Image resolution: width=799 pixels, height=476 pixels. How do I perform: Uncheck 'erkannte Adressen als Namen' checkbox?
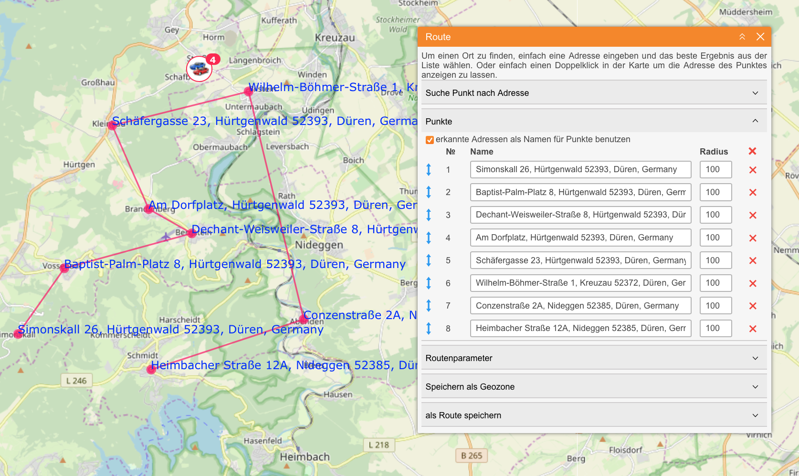(x=430, y=140)
